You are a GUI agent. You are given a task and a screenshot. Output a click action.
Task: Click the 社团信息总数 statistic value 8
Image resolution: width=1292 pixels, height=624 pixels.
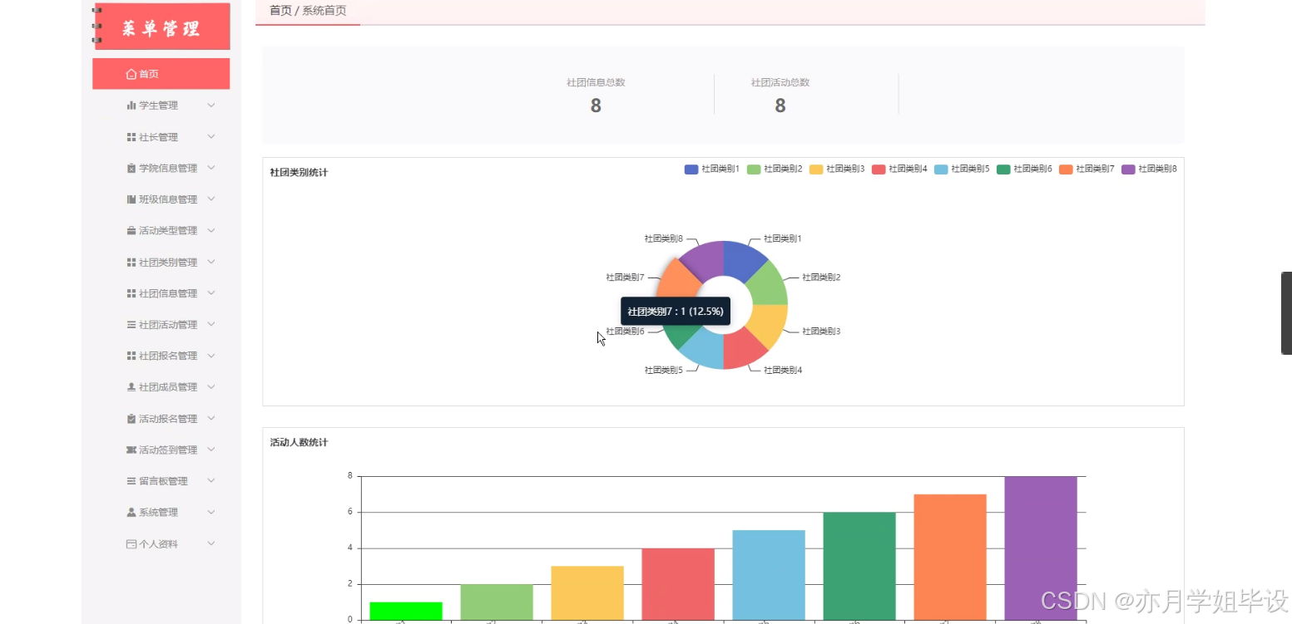pos(596,106)
